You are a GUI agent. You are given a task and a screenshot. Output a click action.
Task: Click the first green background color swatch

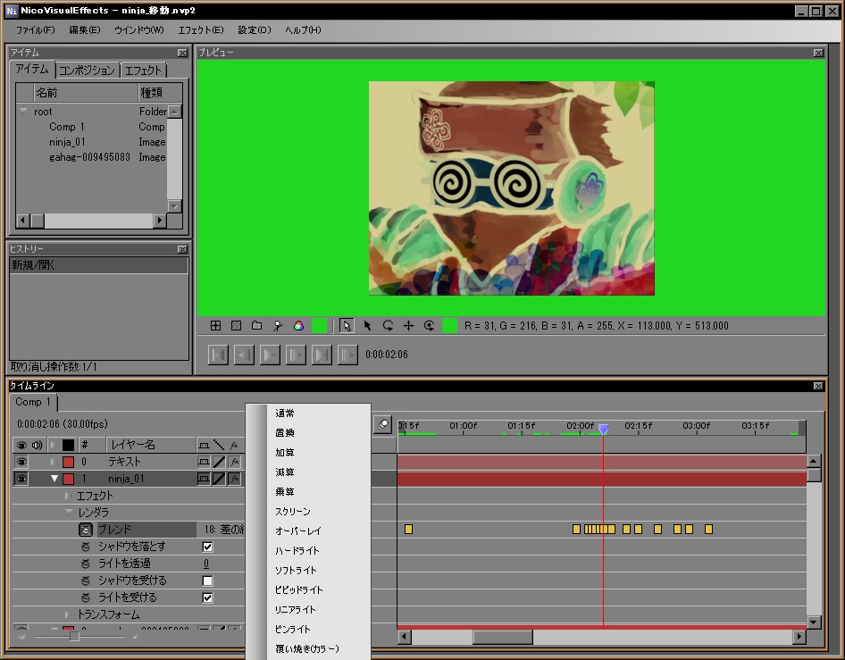click(320, 325)
